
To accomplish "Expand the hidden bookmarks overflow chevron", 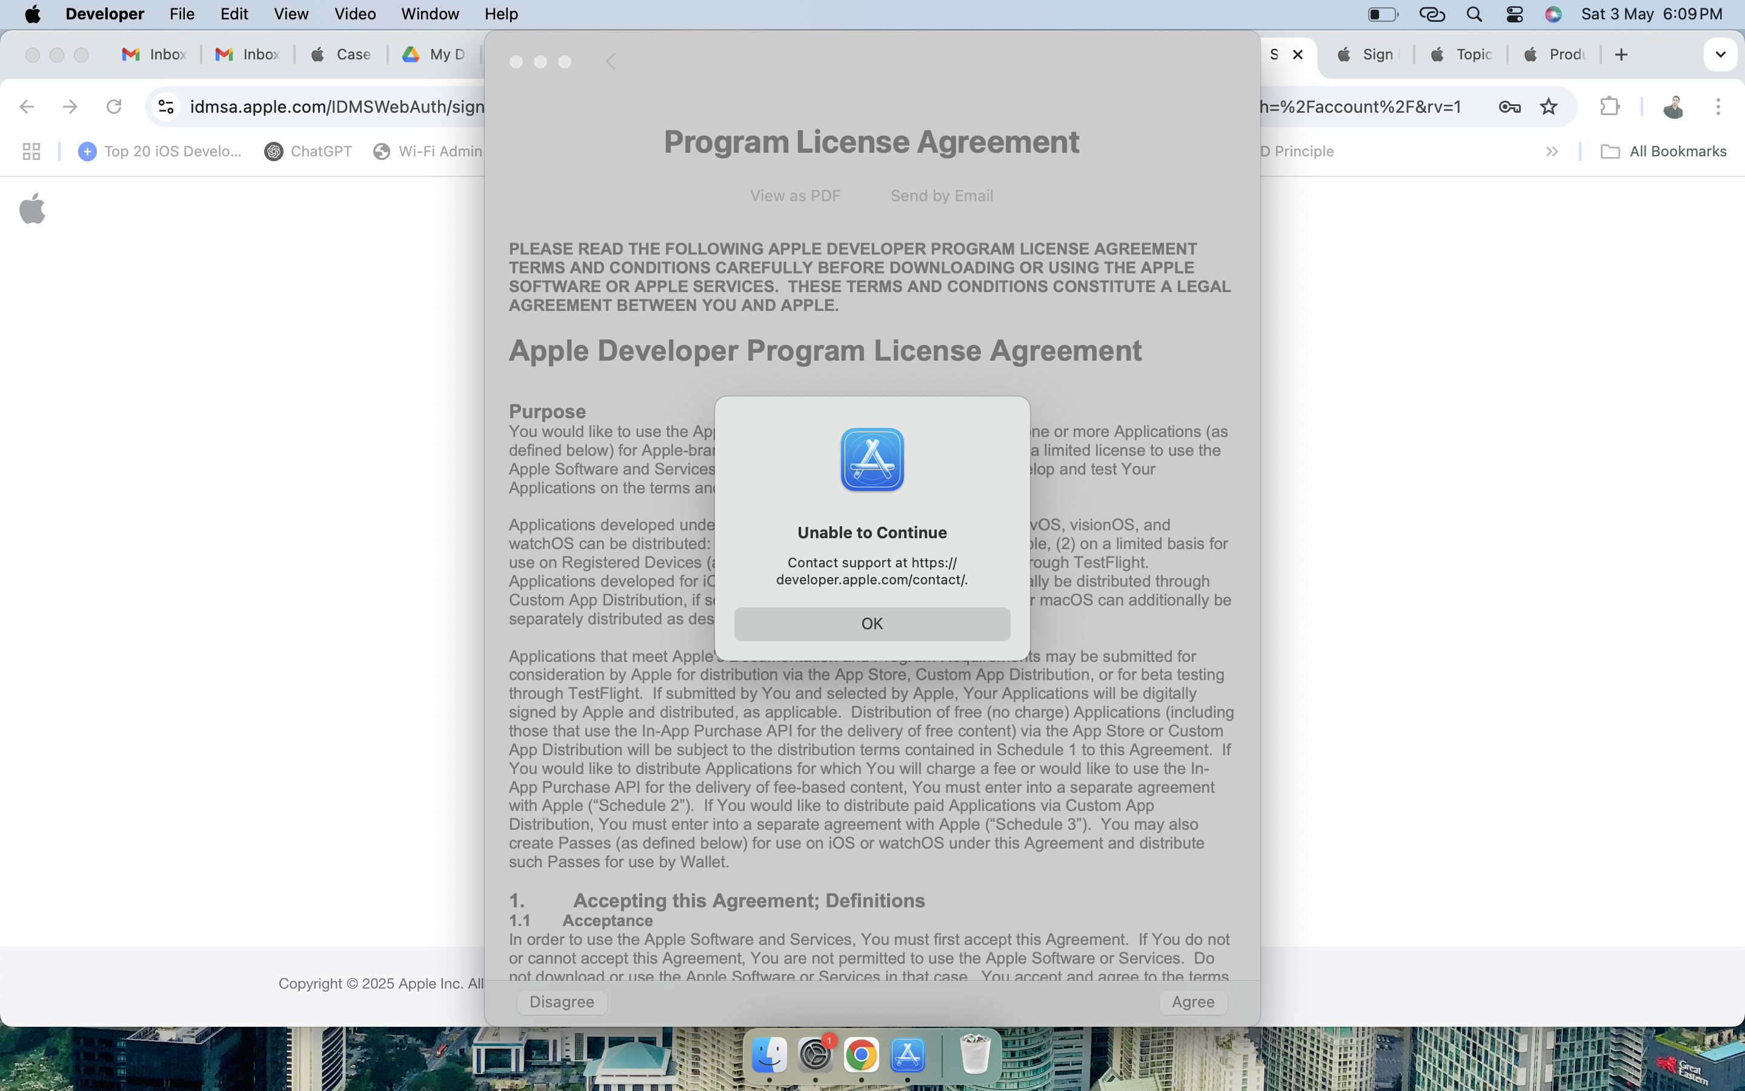I will click(x=1552, y=151).
